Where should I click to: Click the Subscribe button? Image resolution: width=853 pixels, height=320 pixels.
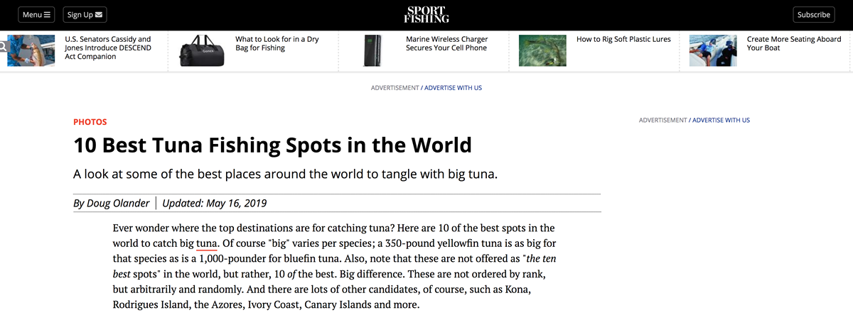tap(814, 14)
